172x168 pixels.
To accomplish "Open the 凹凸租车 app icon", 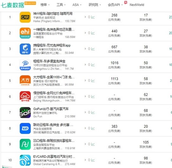I will point(25,144).
